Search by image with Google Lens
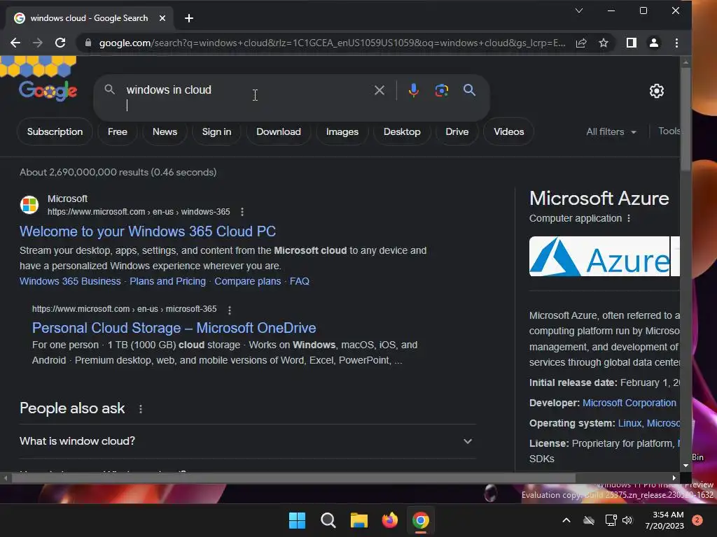The image size is (717, 537). click(441, 90)
